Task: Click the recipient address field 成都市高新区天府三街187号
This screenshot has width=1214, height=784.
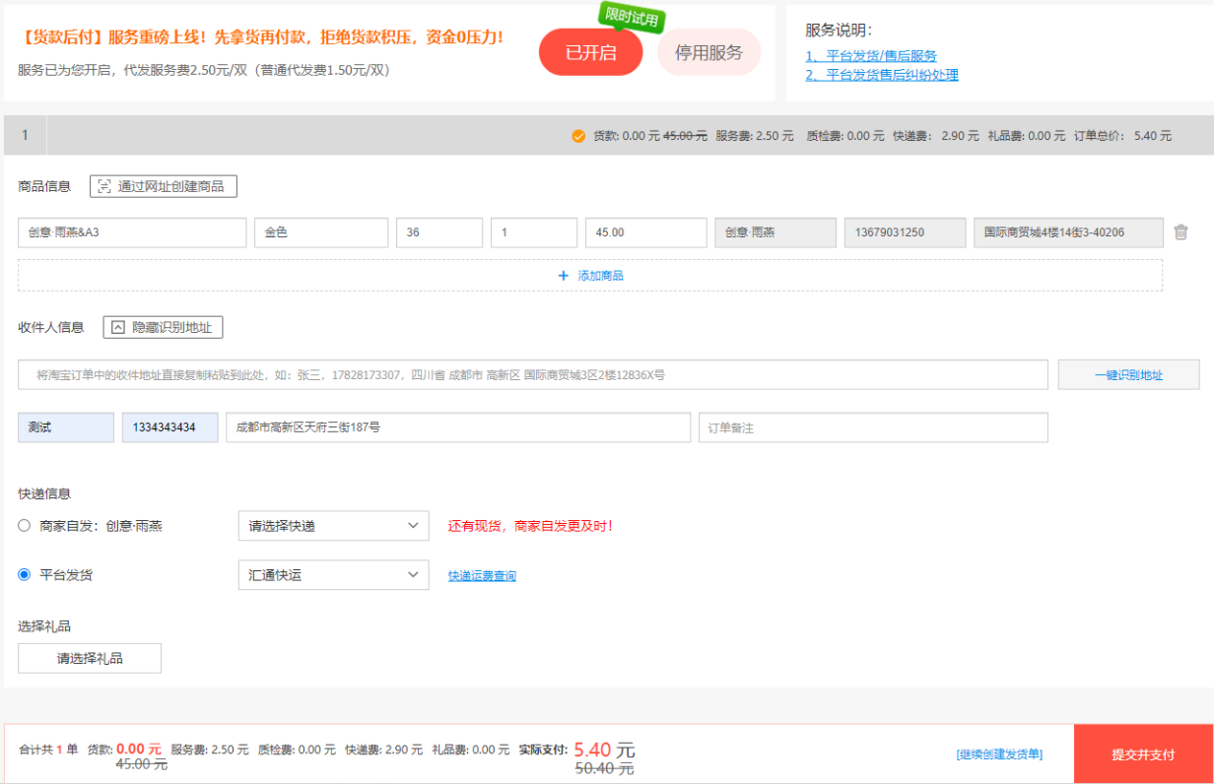Action: click(x=458, y=427)
